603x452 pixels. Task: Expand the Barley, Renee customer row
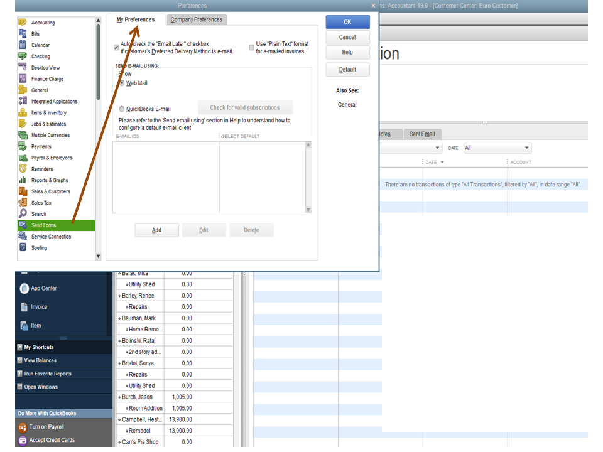(x=119, y=296)
